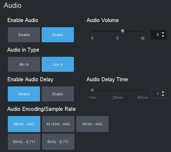Decrease Audio Delay Time with down arrow

163,95
